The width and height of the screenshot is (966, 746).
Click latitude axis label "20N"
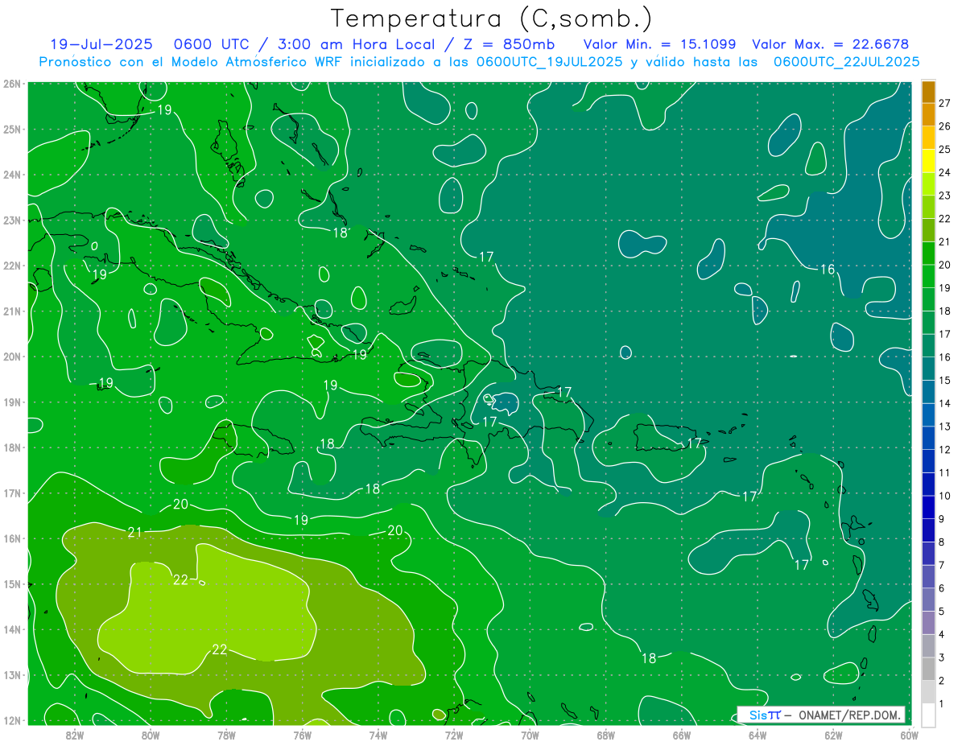[11, 357]
